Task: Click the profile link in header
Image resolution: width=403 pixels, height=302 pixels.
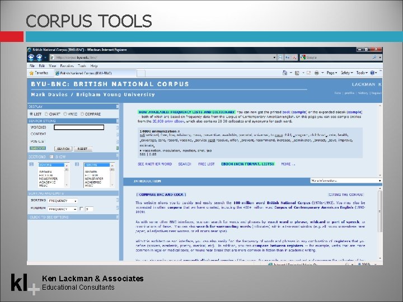Action: coord(349,93)
